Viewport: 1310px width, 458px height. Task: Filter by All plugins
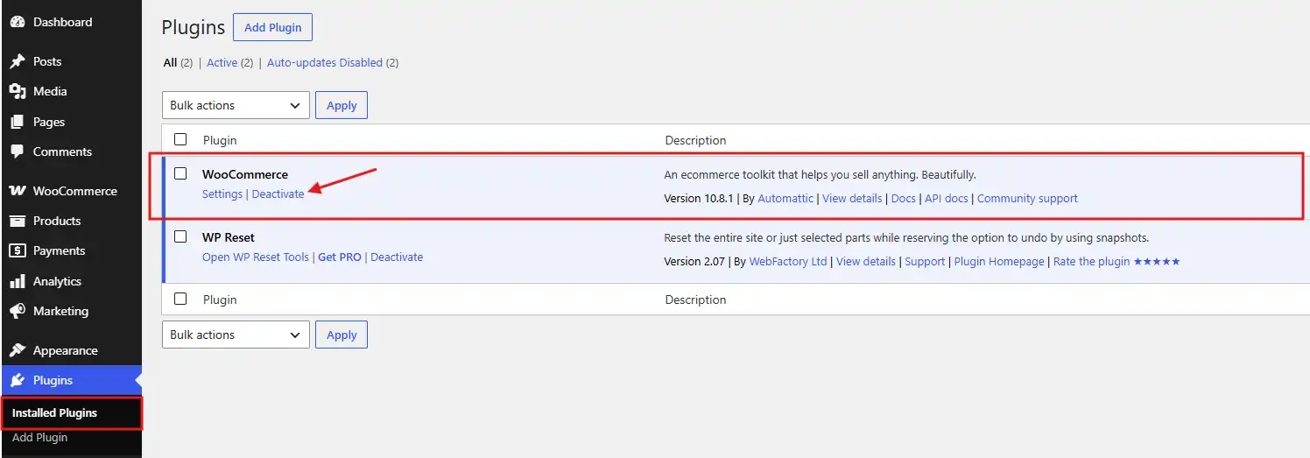171,63
